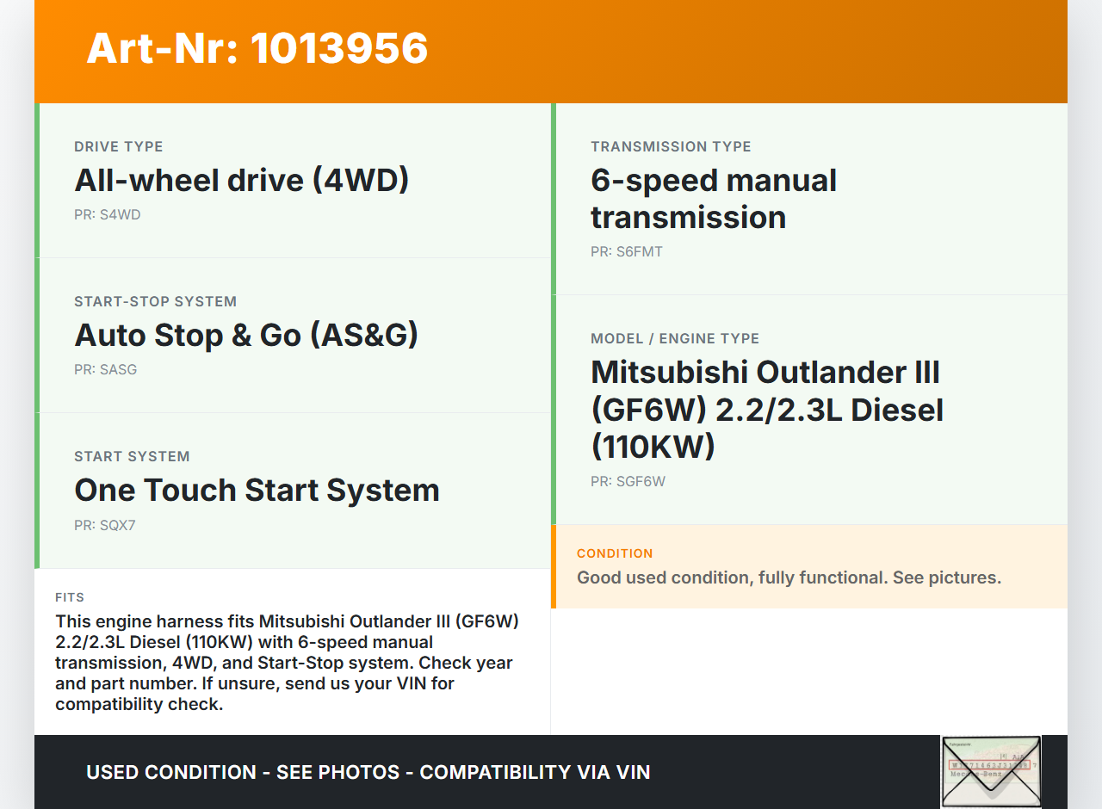
Task: Click the MODEL / ENGINE TYPE label
Action: [674, 339]
